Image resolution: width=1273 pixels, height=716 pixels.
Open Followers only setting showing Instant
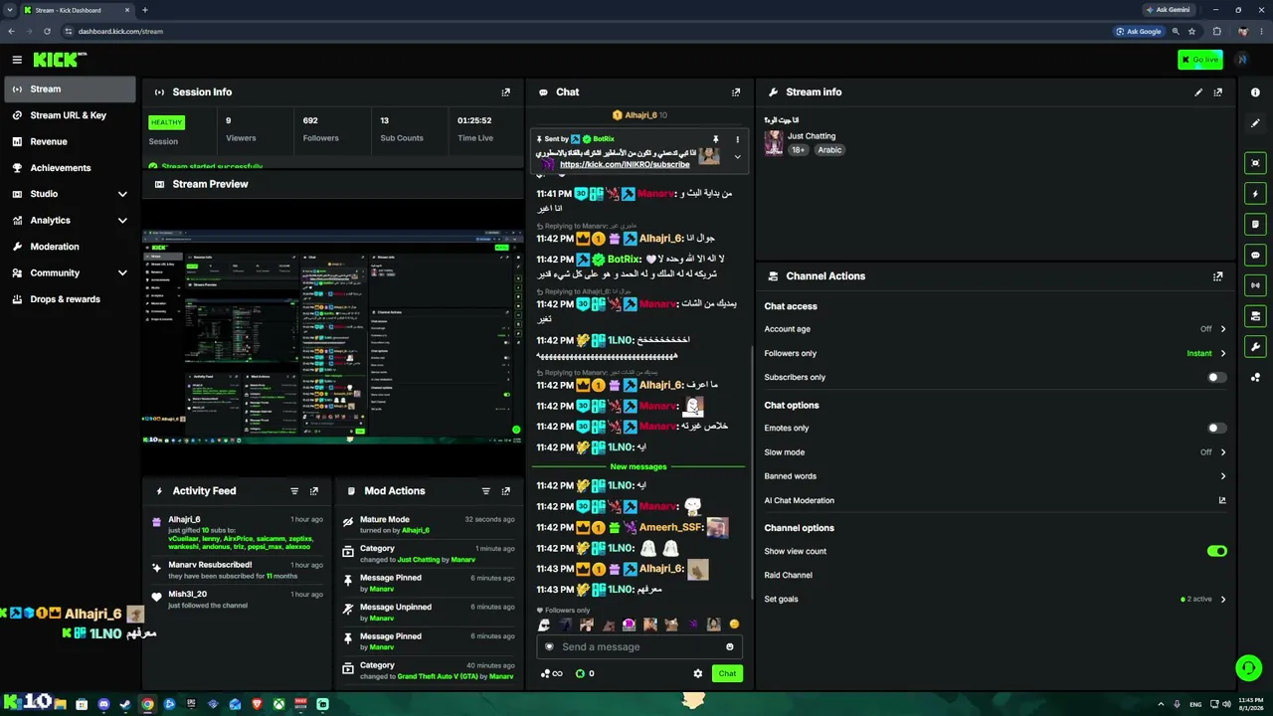tap(996, 353)
